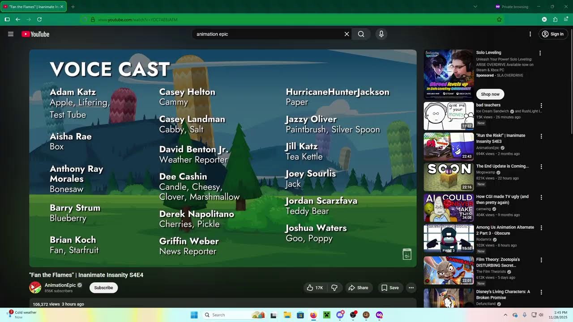Expand the list all tabs chevron
Viewport: 573px width, 322px height.
(x=475, y=7)
